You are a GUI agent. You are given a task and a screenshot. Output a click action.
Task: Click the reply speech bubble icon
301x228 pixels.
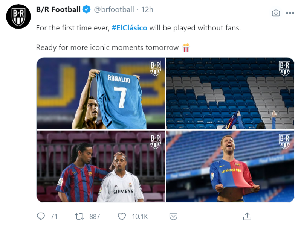pos(41,216)
